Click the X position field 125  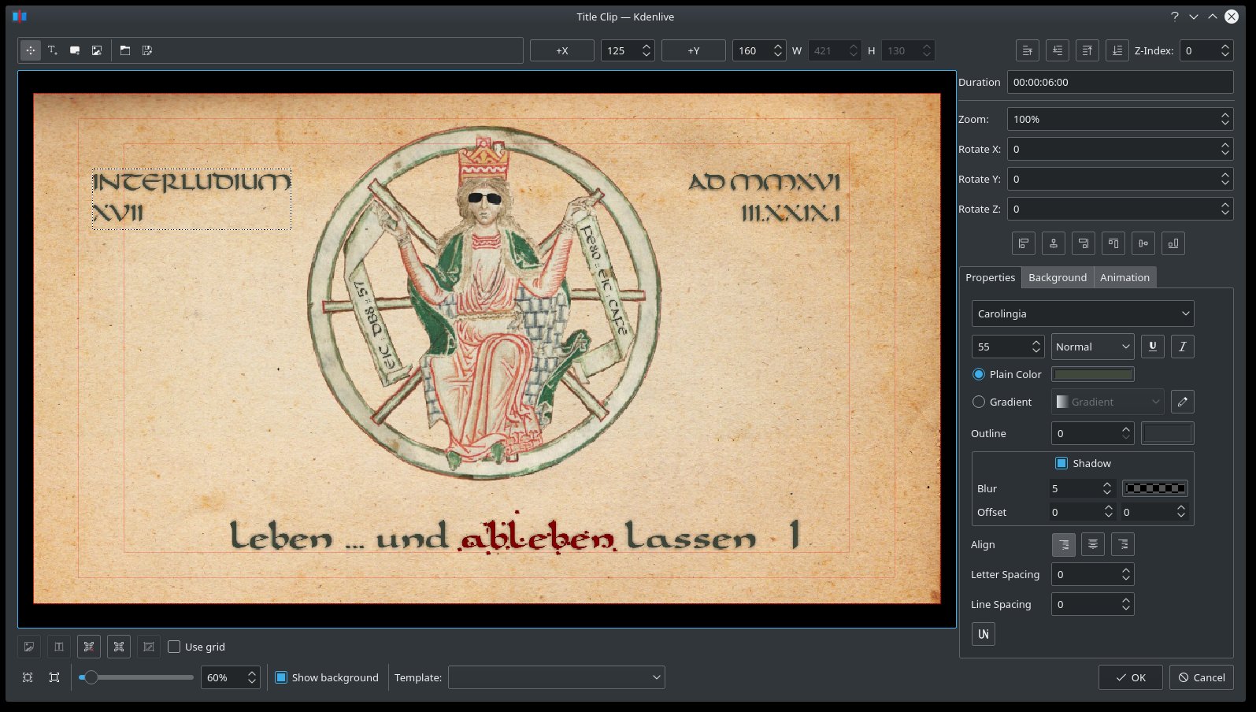point(628,50)
